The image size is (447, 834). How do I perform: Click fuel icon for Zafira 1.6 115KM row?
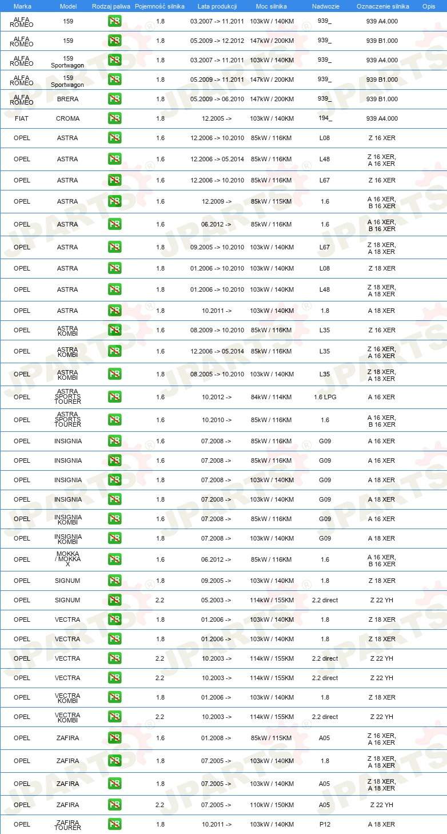pyautogui.click(x=114, y=738)
